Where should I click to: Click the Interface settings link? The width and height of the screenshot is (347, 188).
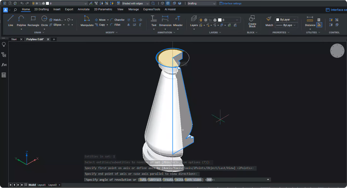click(x=232, y=3)
